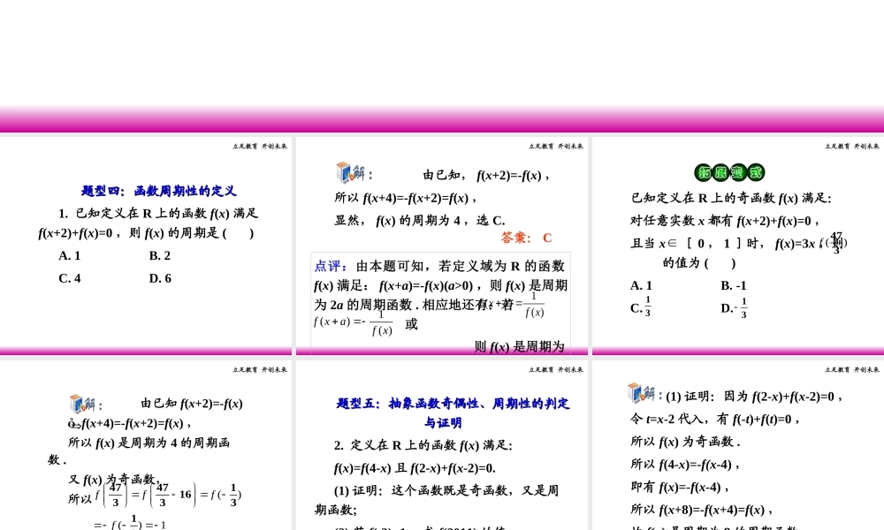Click the 解 book icon in the slide concluding 周期为 4 的周期函数

(85, 404)
